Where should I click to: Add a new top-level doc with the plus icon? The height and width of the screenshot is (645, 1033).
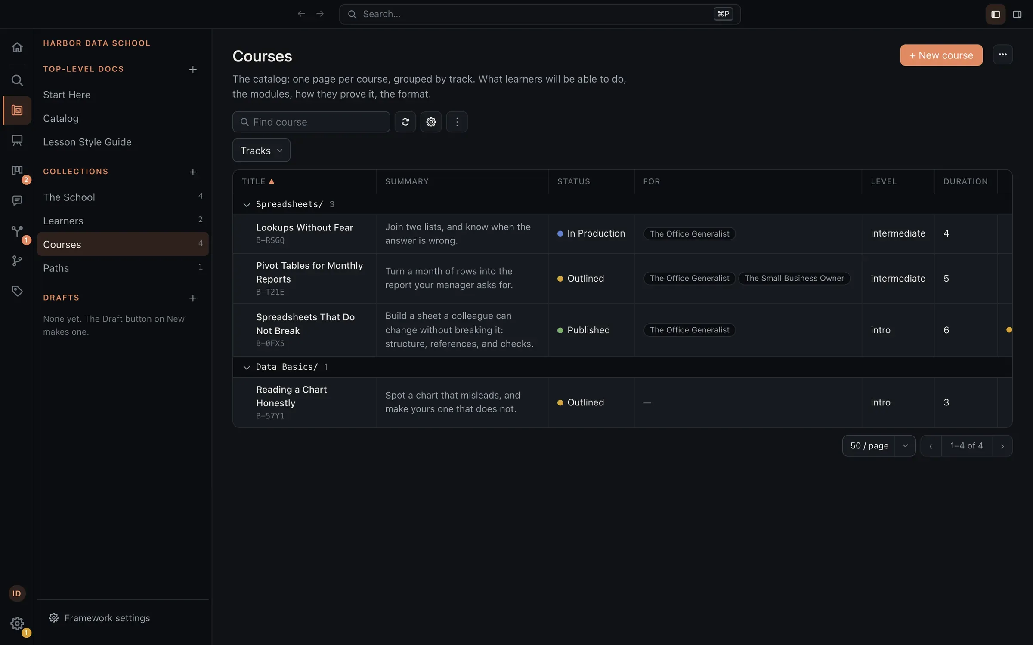(x=193, y=69)
